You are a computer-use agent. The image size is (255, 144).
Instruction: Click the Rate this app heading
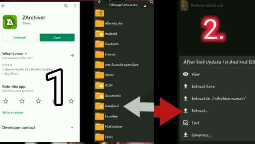click(x=14, y=87)
